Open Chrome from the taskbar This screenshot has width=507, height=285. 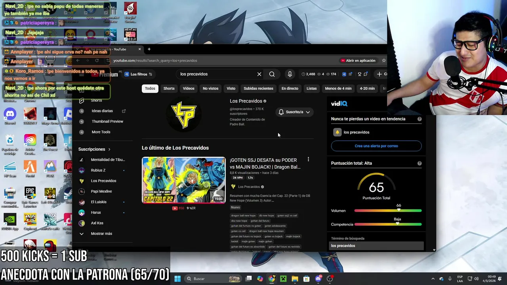272,279
